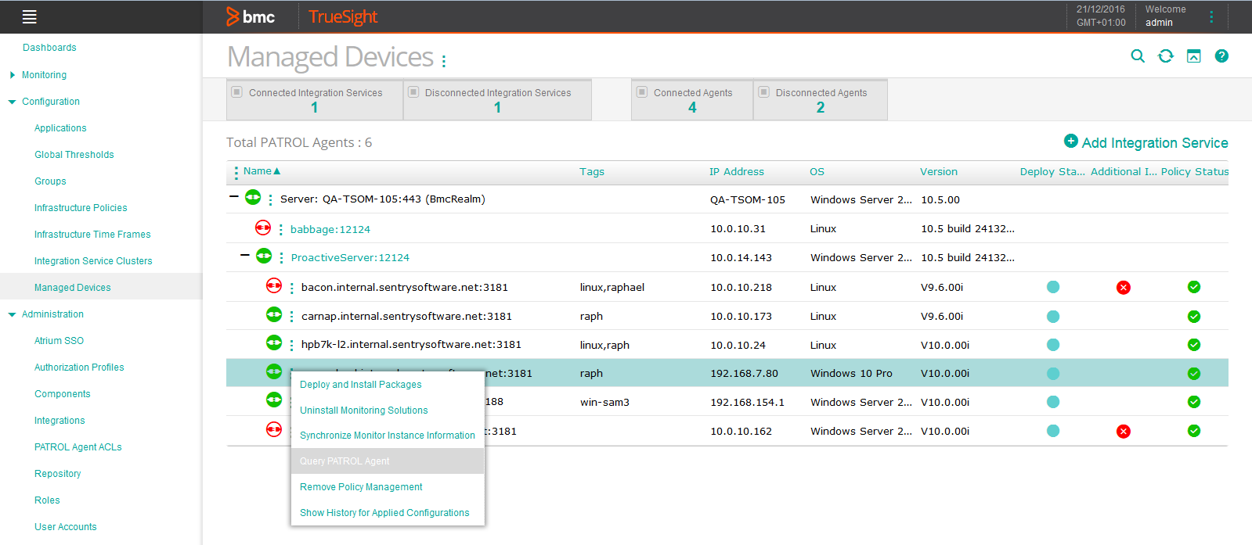Image resolution: width=1252 pixels, height=545 pixels.
Task: Collapse the ProactiveServer:12124 tree node
Action: coord(245,255)
